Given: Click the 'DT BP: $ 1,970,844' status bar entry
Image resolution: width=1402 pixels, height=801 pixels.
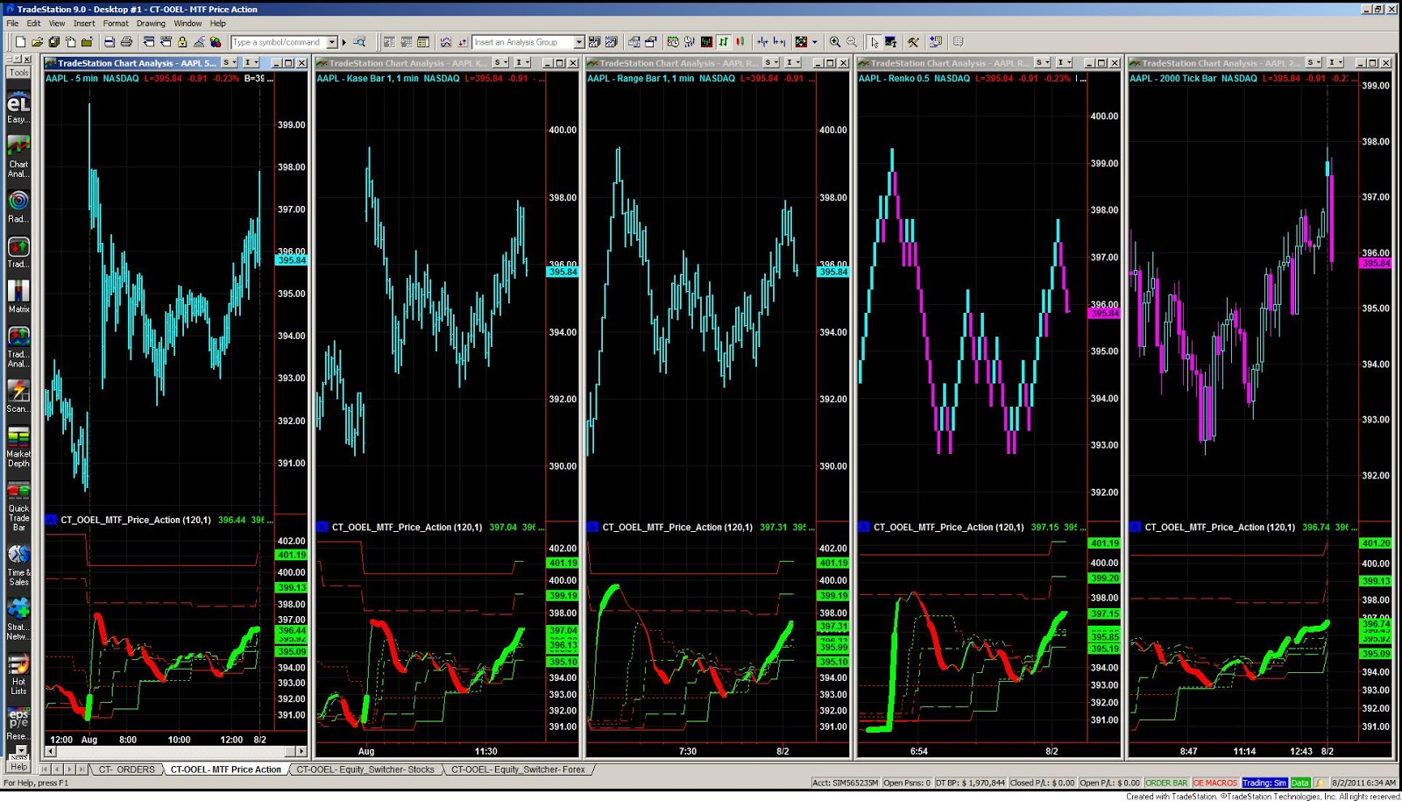Looking at the screenshot, I should pyautogui.click(x=970, y=783).
